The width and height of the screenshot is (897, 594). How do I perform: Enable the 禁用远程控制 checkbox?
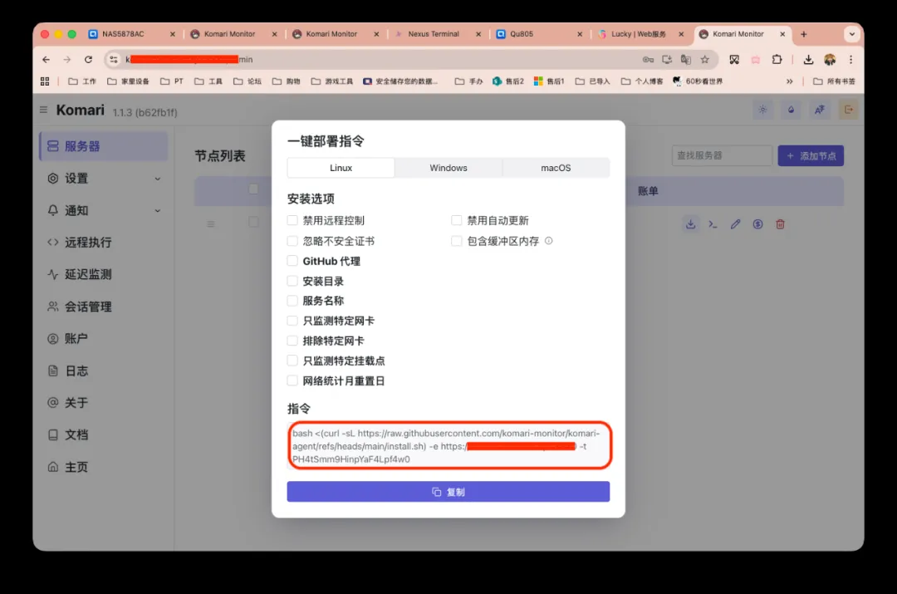[x=292, y=220]
